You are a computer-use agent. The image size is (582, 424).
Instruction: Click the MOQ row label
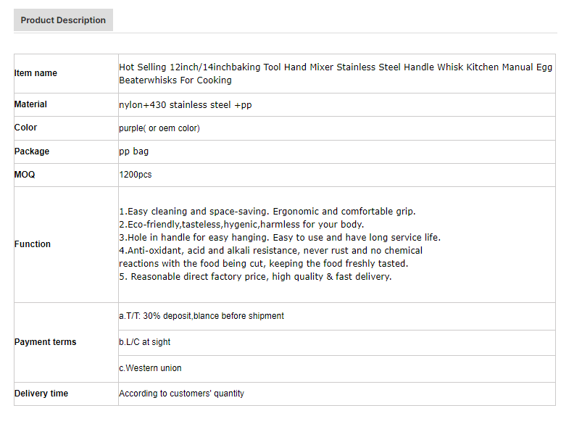(25, 175)
